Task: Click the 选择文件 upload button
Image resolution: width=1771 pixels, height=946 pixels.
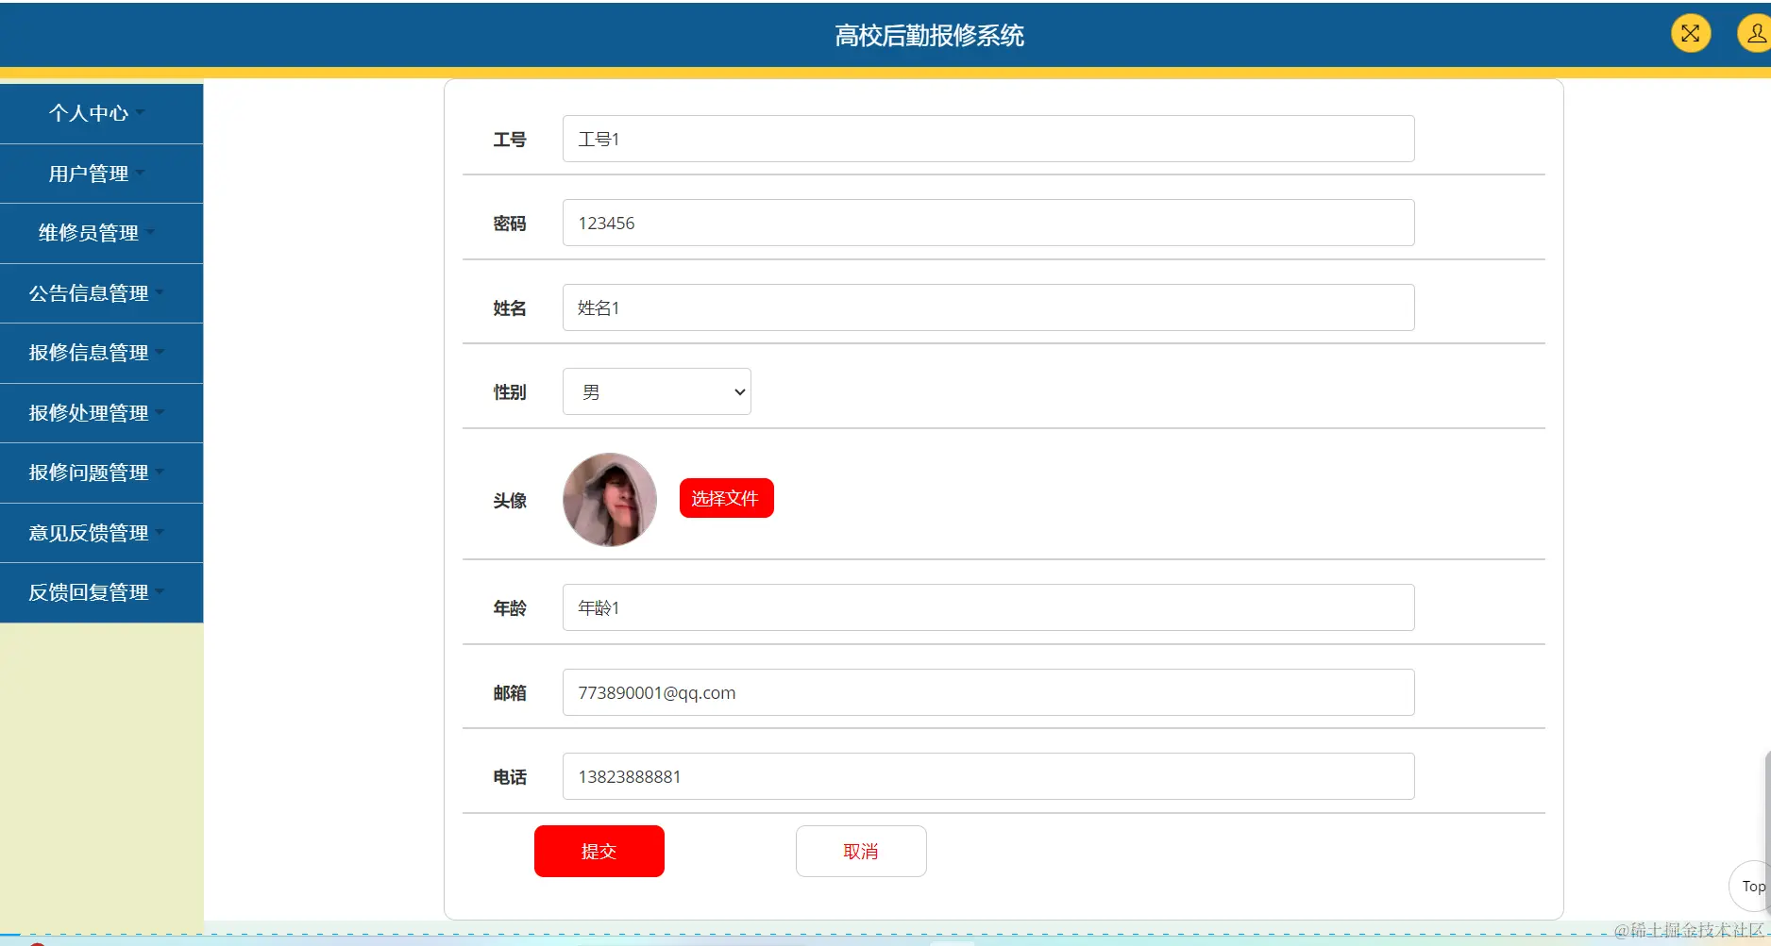Action: (x=726, y=498)
